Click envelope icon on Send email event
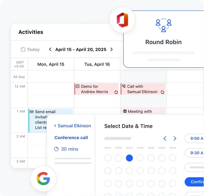 pos(32,112)
